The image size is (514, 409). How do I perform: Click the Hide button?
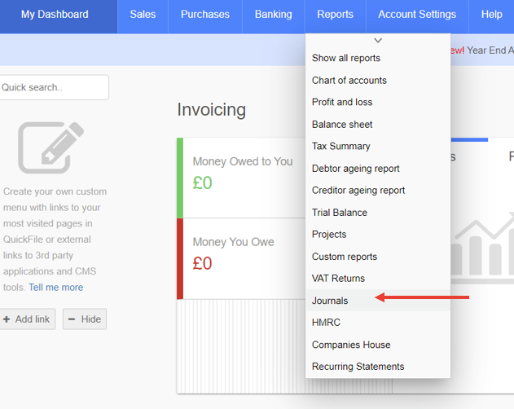coord(85,319)
